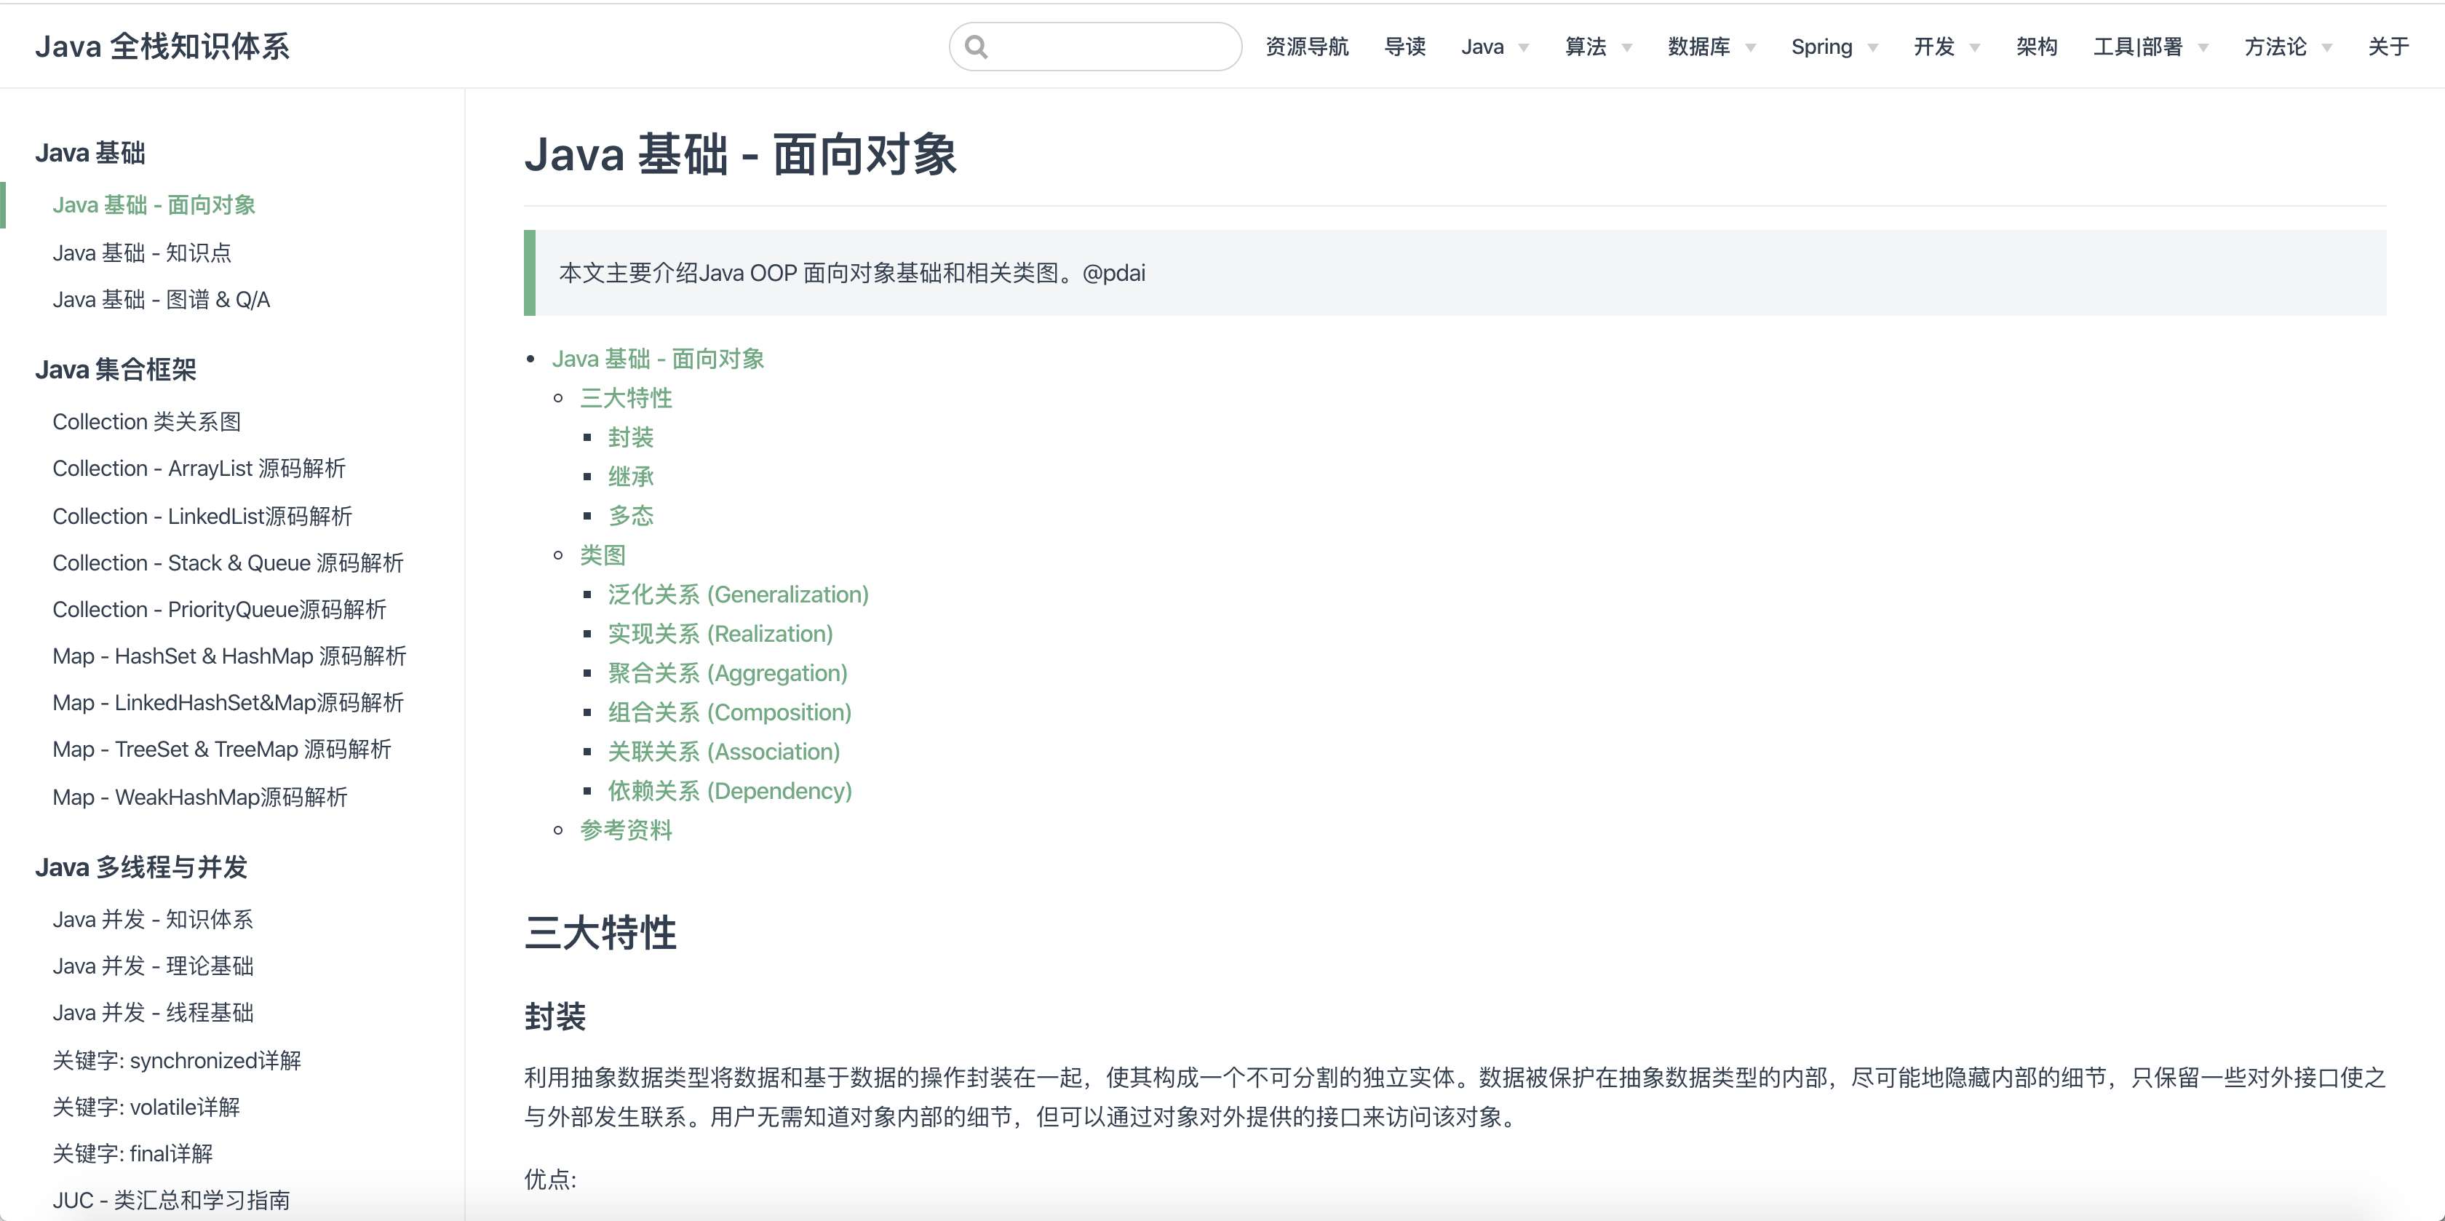Open sidebar item Java 基础 - 知识点

coord(143,252)
